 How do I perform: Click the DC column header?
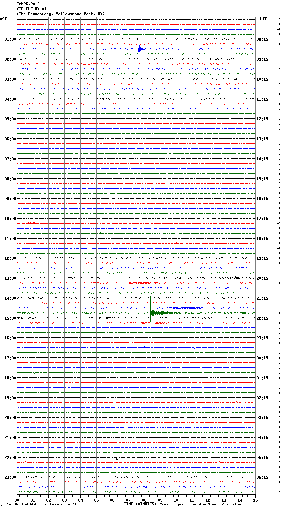click(x=275, y=18)
